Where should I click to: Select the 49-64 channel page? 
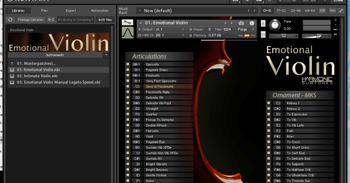click(310, 10)
